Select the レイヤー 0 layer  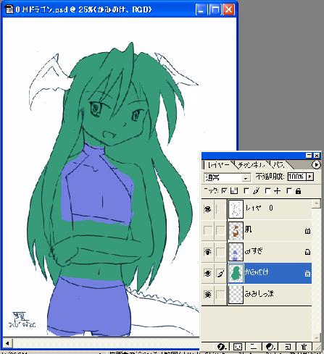(x=269, y=208)
